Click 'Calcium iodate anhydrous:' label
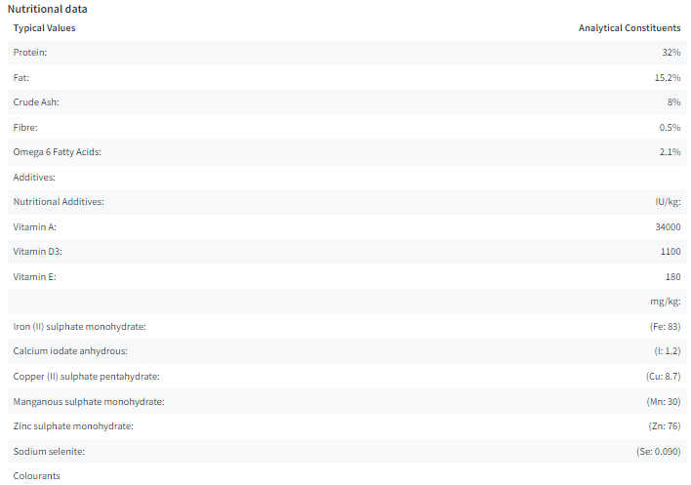The image size is (691, 485). [x=70, y=351]
